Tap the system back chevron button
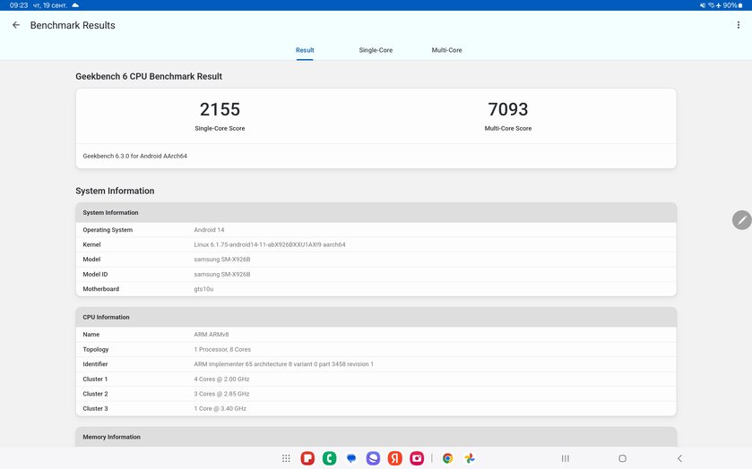The image size is (752, 469). coord(679,458)
